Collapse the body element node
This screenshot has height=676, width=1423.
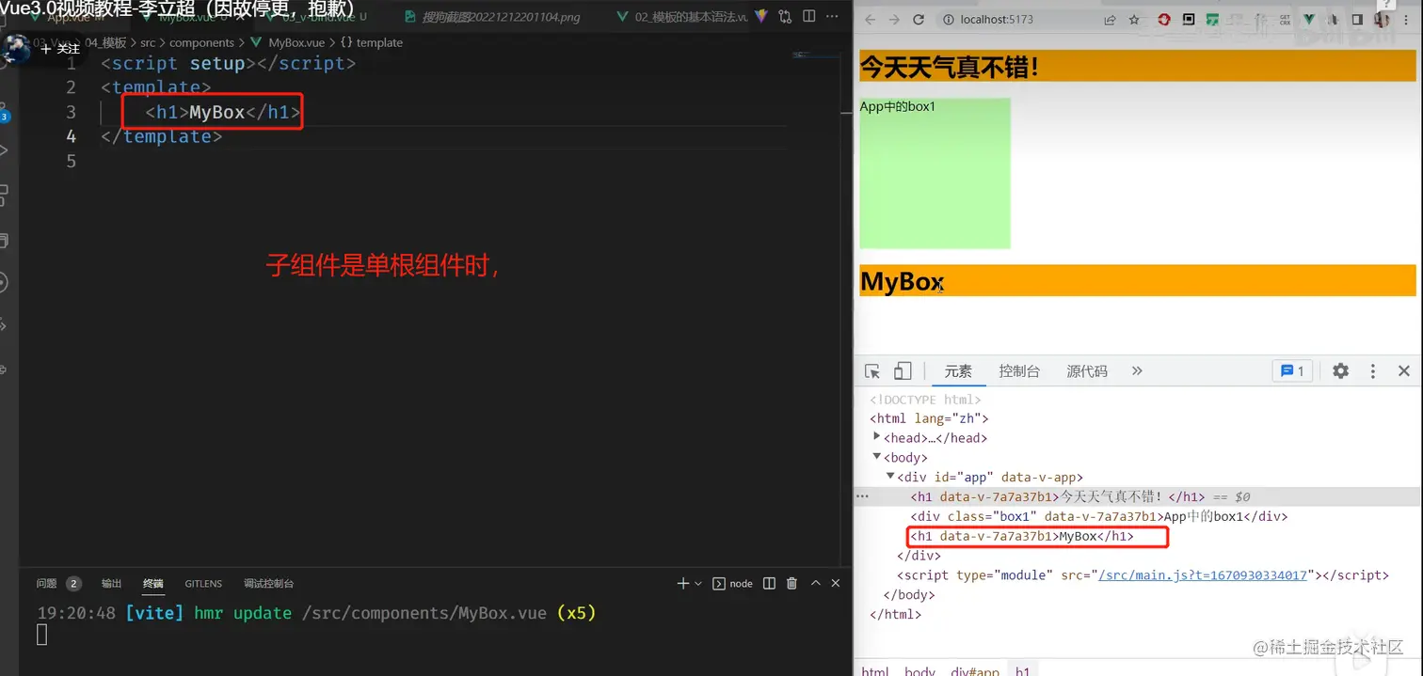tap(877, 457)
